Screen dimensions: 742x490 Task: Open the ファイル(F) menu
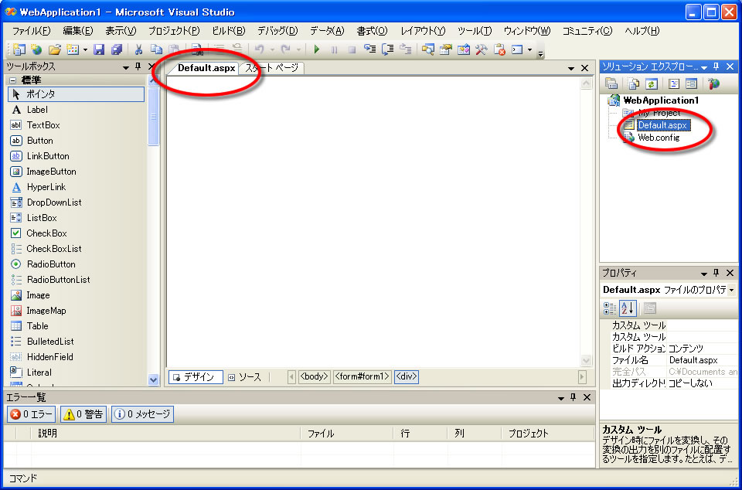click(31, 31)
